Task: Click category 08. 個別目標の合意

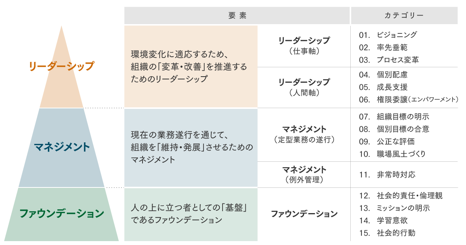Action: pyautogui.click(x=394, y=129)
